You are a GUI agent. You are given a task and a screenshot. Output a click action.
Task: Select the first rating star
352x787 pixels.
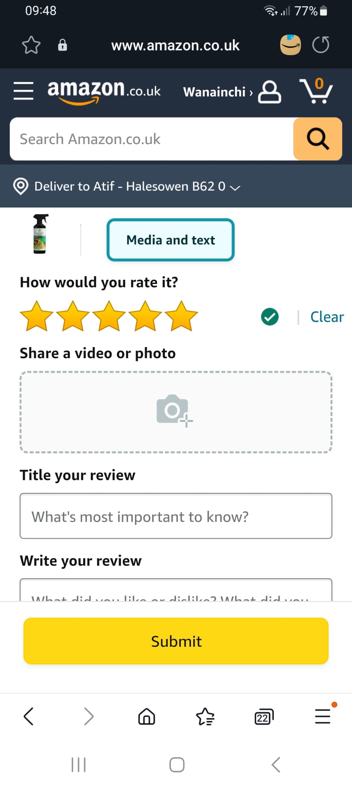36,316
